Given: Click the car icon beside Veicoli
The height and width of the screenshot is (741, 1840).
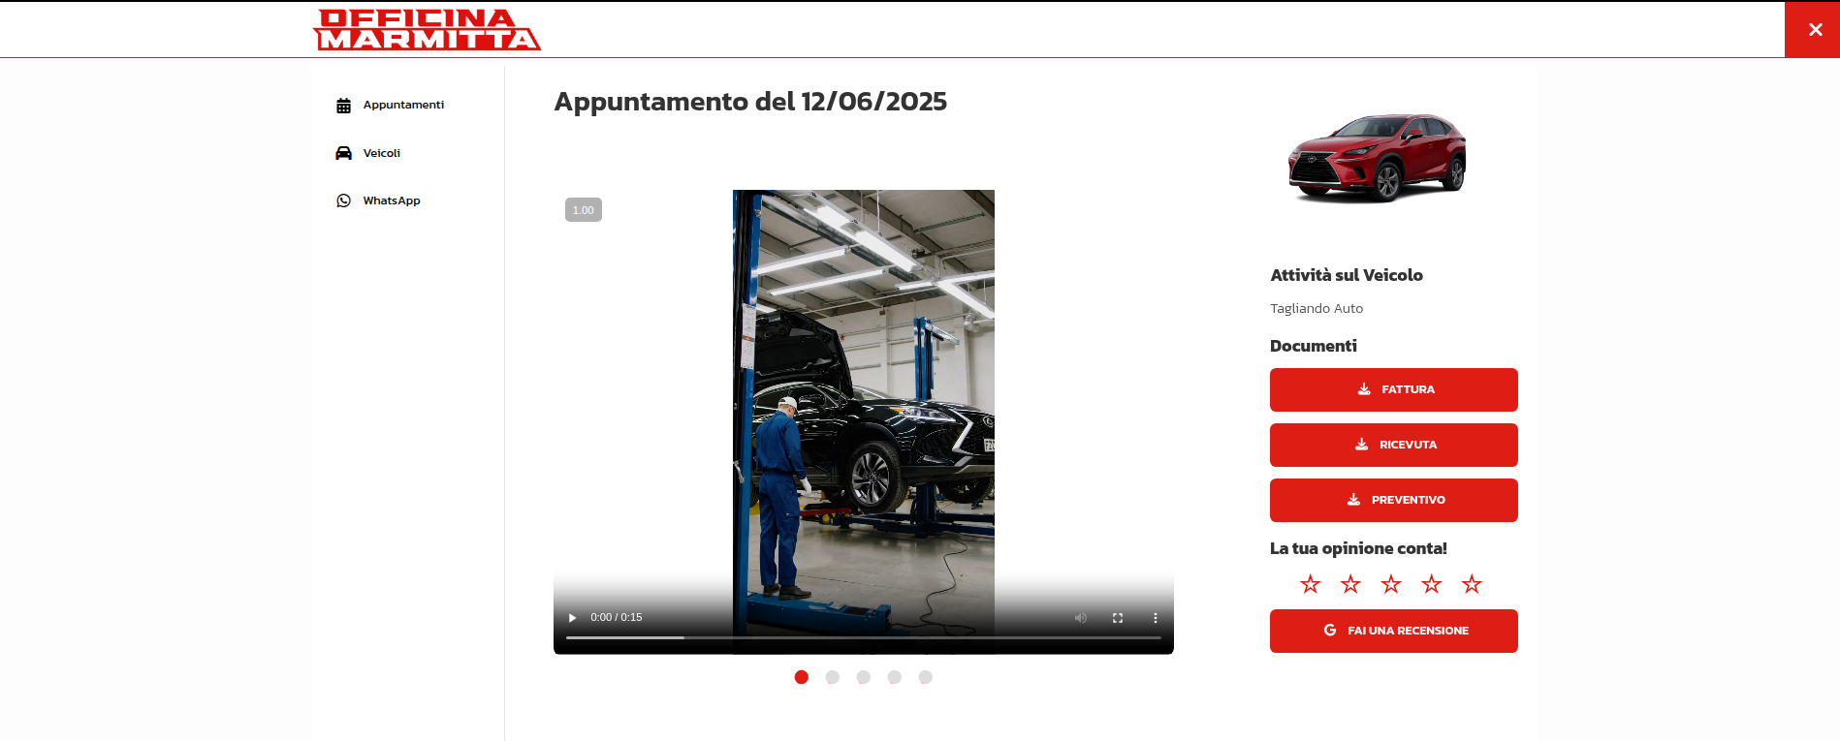Looking at the screenshot, I should [343, 153].
